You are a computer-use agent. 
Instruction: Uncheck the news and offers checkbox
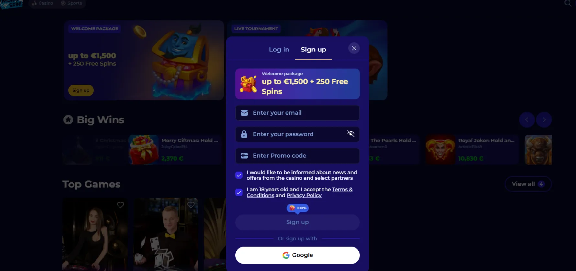tap(239, 175)
